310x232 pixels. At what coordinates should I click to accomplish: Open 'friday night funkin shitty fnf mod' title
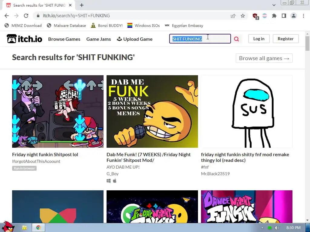coord(245,157)
